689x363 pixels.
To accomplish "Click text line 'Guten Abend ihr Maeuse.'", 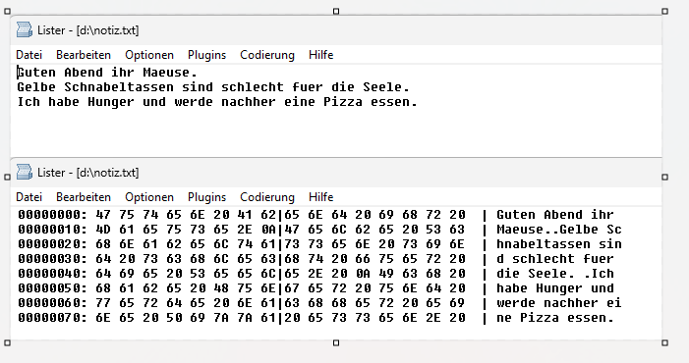I will [108, 72].
